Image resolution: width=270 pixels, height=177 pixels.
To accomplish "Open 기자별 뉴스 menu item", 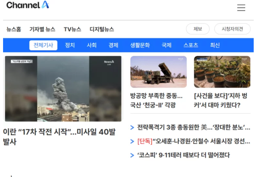I will click(x=42, y=29).
